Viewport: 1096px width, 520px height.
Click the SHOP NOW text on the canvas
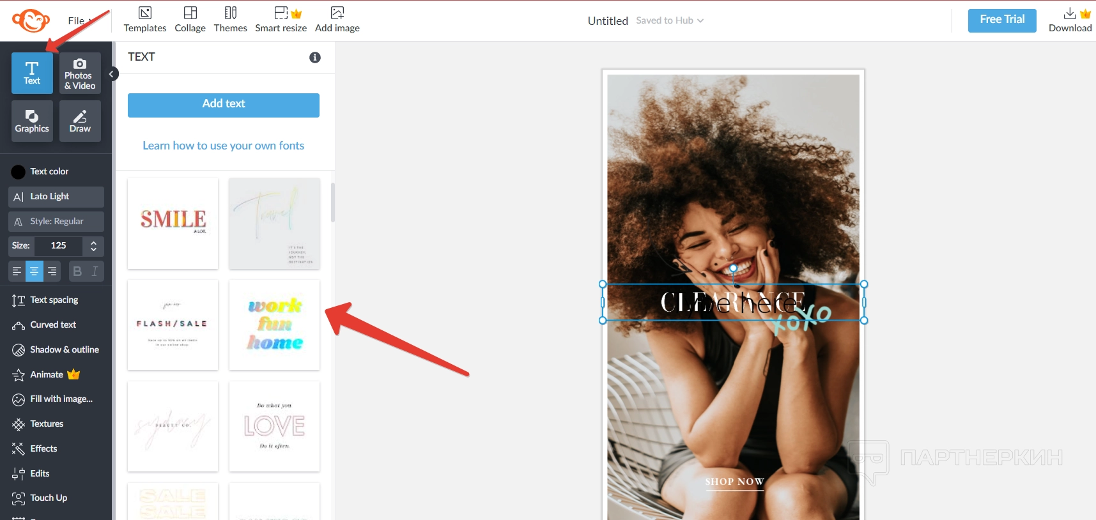pos(734,482)
